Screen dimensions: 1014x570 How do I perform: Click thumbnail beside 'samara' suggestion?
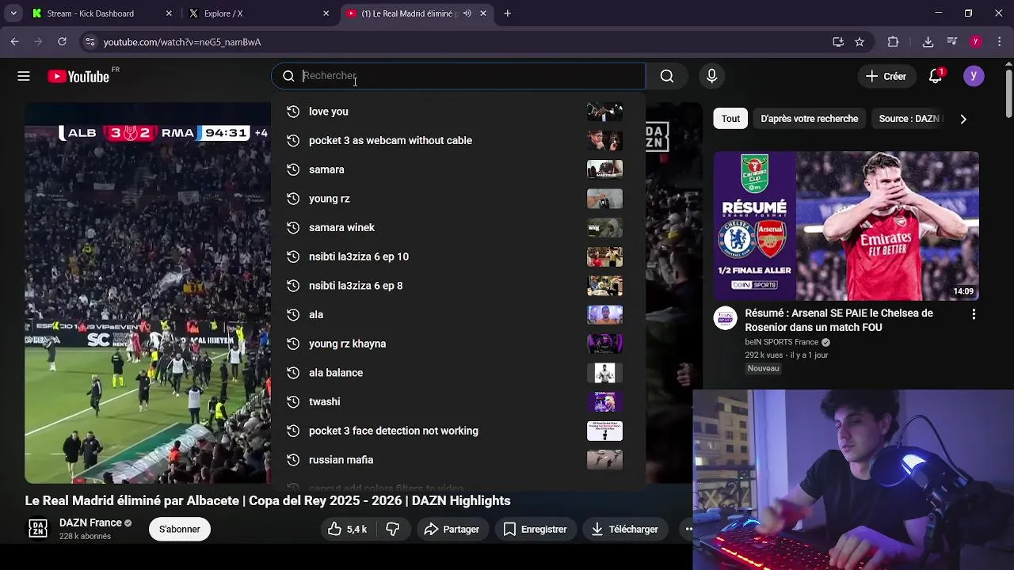(604, 169)
